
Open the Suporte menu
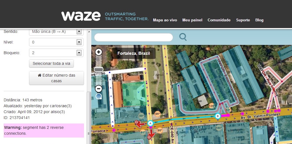pos(243,20)
